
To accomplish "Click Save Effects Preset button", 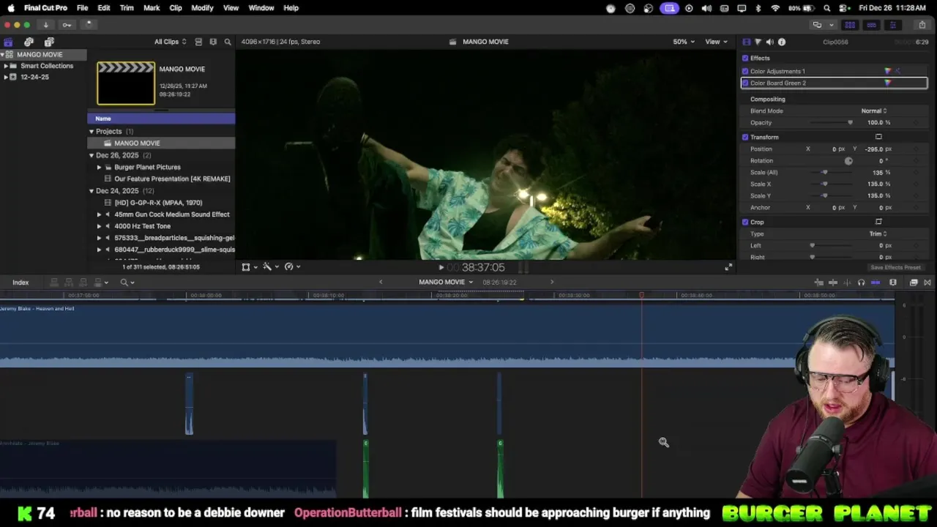I will tap(895, 267).
